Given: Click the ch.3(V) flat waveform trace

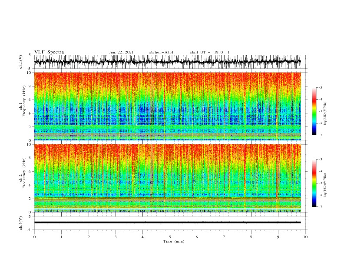Looking at the screenshot, I should tap(168, 223).
